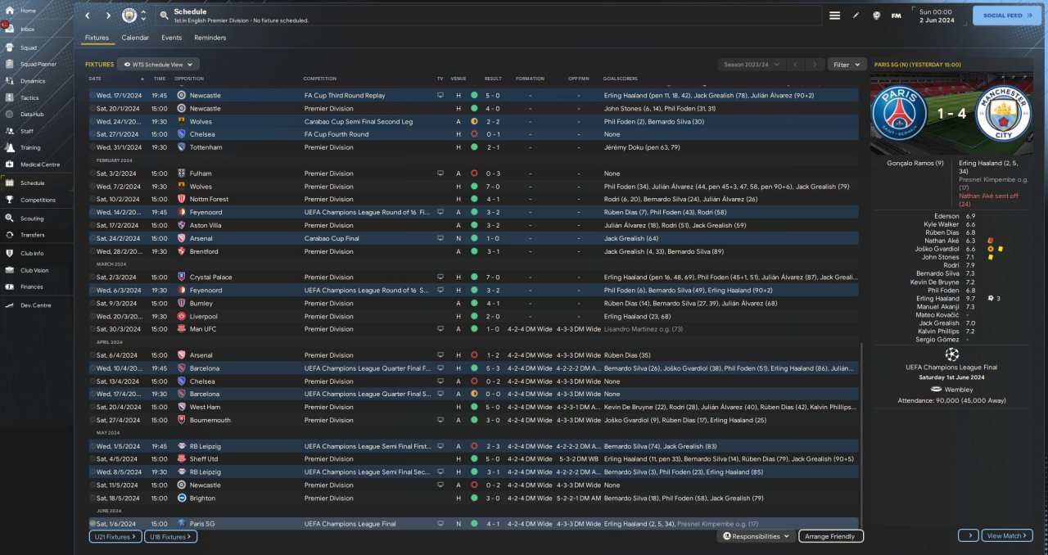The height and width of the screenshot is (555, 1048).
Task: Open the WTS Schedule View dropdown
Action: (158, 64)
